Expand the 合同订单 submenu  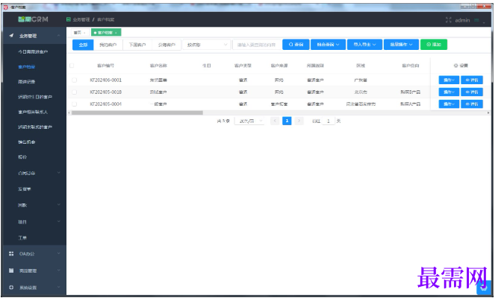pos(59,173)
